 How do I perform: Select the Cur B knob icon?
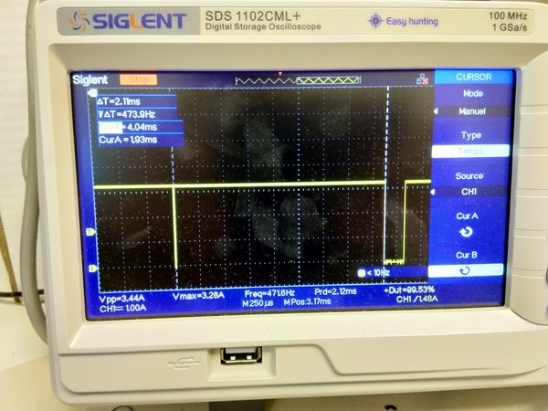467,270
